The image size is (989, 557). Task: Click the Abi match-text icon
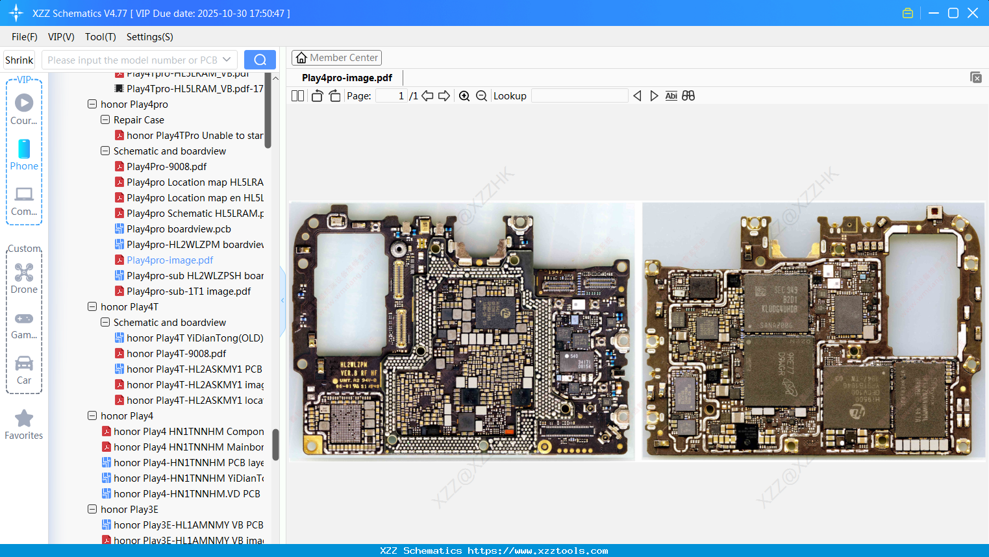pyautogui.click(x=671, y=96)
